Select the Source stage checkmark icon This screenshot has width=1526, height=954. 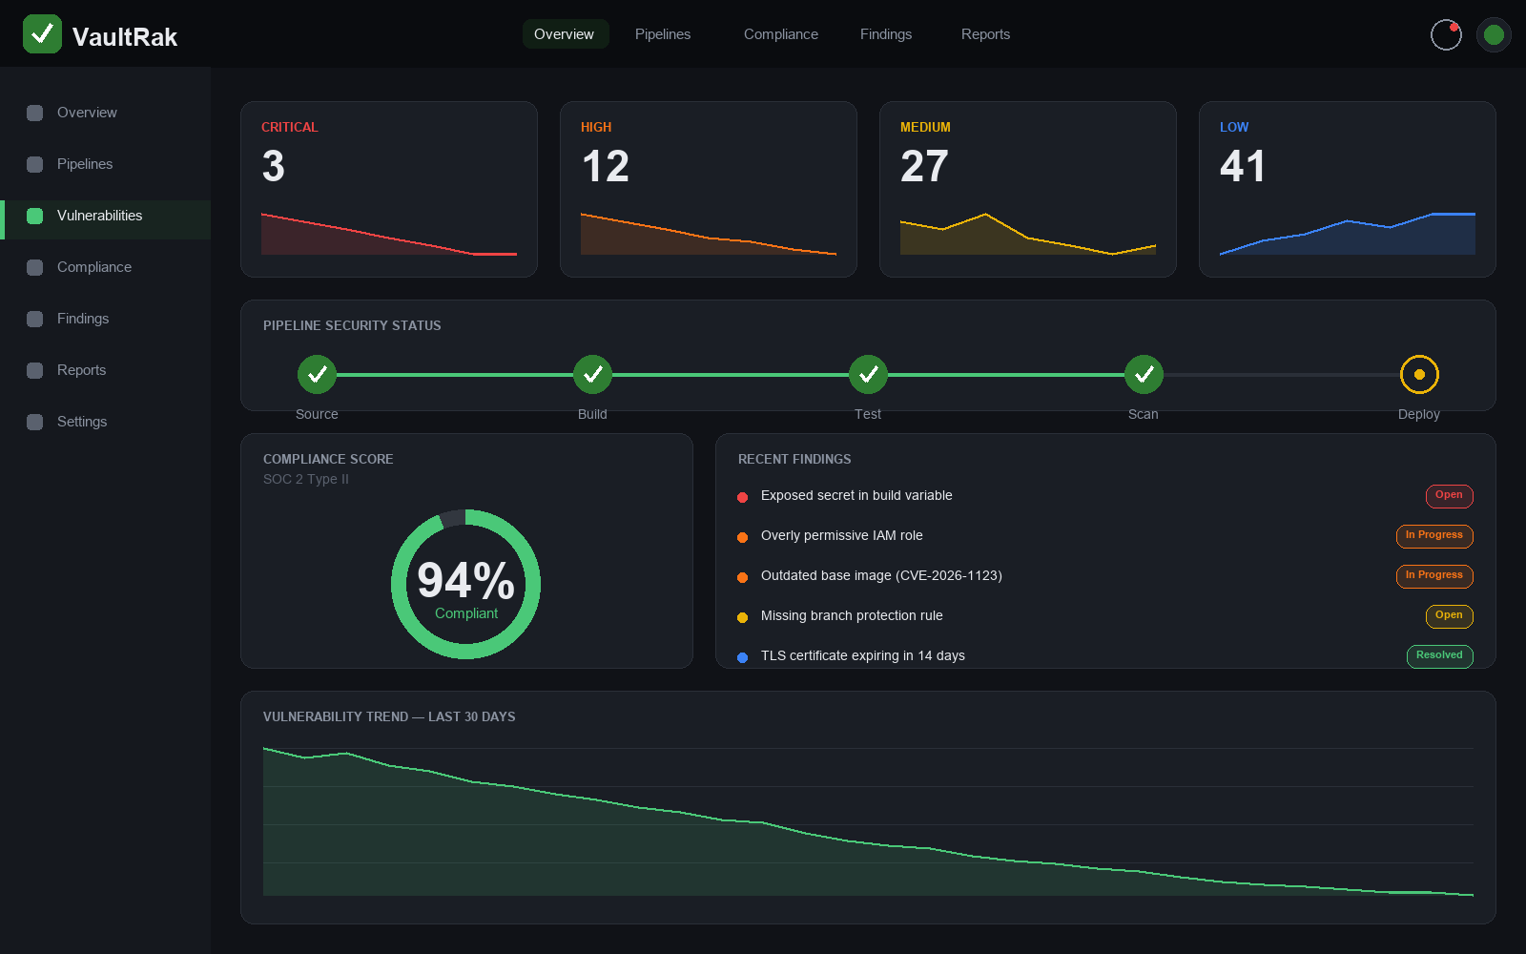pos(317,374)
